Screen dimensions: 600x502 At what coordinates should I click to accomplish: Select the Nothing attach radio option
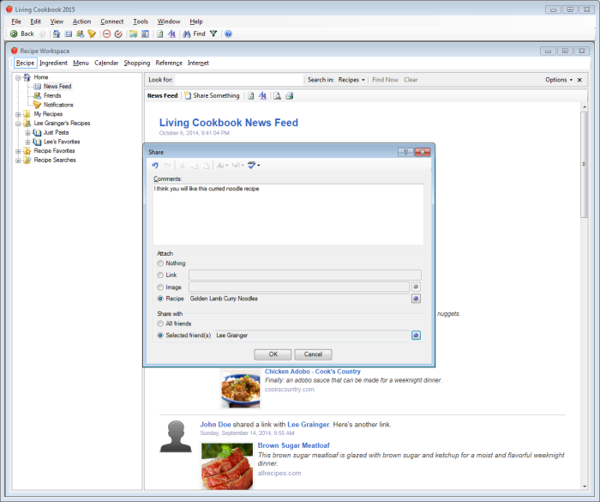click(x=160, y=263)
